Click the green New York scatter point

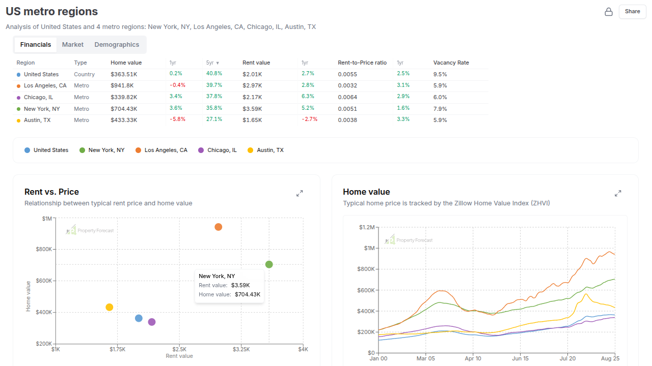coord(269,264)
